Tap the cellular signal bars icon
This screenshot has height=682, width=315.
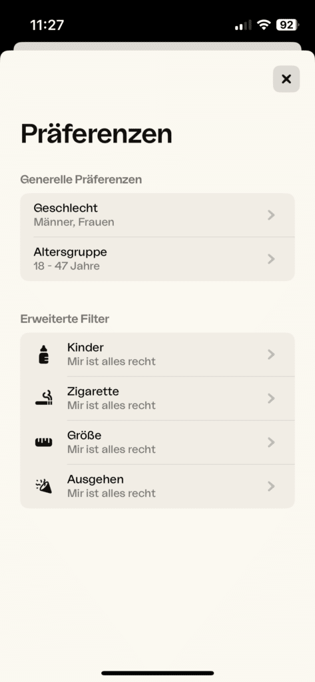coord(243,25)
